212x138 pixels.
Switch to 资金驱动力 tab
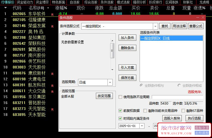point(25,2)
